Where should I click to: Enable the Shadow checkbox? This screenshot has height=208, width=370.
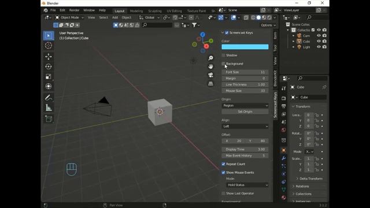[223, 55]
